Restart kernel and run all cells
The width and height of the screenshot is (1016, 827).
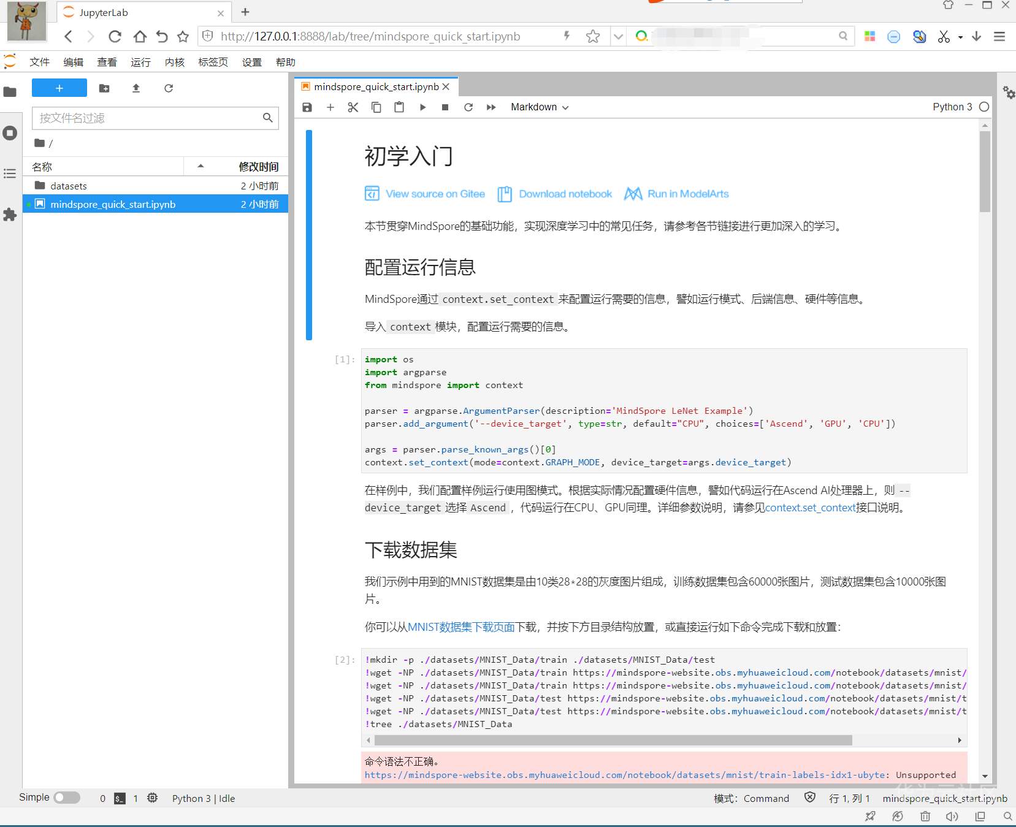tap(491, 107)
